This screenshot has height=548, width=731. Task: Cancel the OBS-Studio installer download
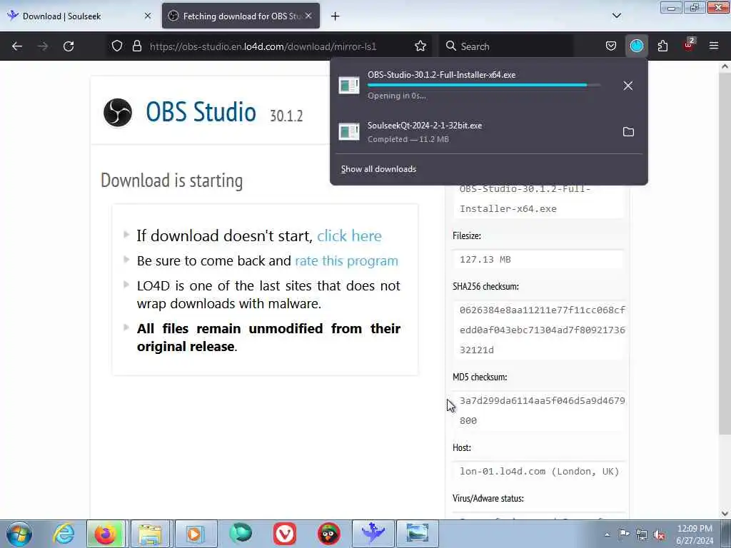click(x=628, y=86)
